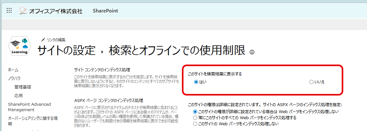
Task: Click the pencil icon for リンクの編集
Action: tap(43, 40)
